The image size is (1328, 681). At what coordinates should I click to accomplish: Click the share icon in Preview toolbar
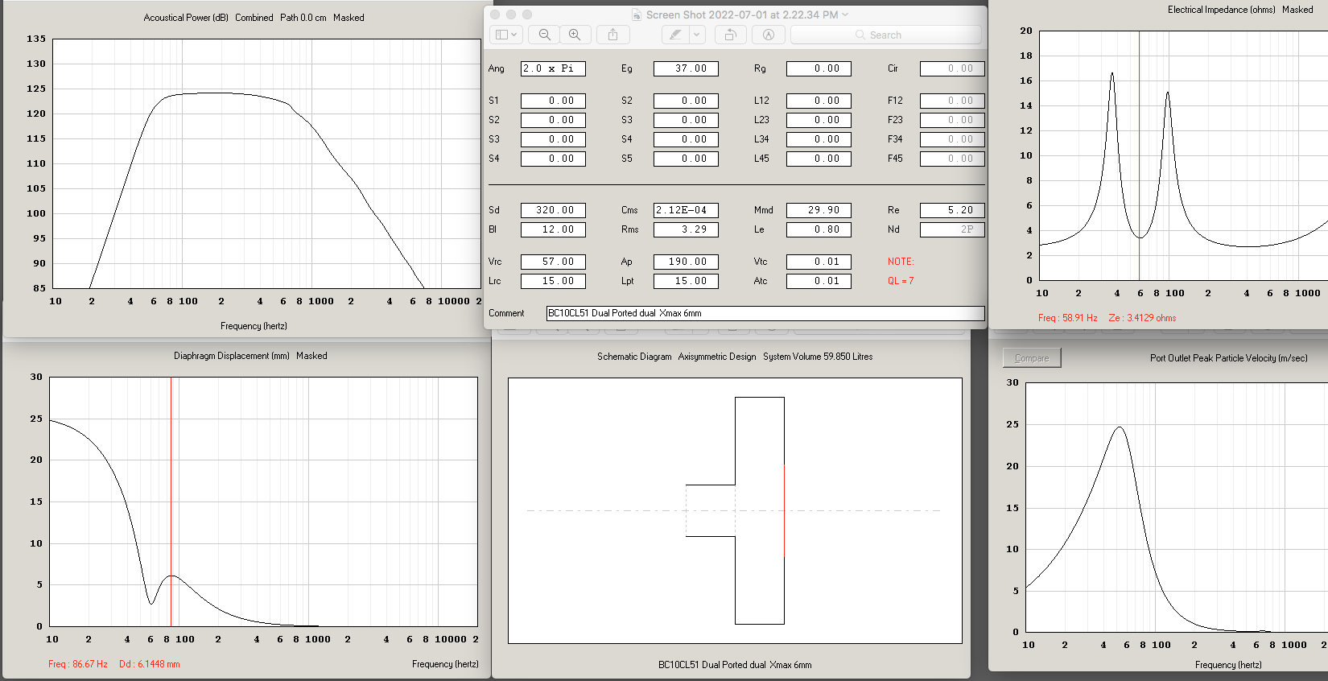(x=612, y=35)
